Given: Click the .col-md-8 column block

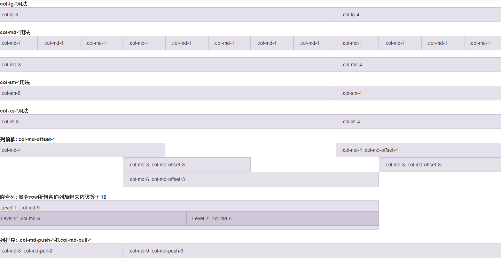Looking at the screenshot, I should [x=168, y=65].
